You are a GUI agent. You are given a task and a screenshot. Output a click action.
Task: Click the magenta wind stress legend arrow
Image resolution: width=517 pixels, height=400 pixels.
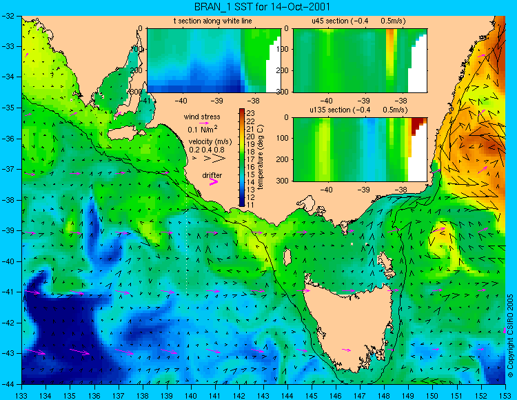pos(204,123)
